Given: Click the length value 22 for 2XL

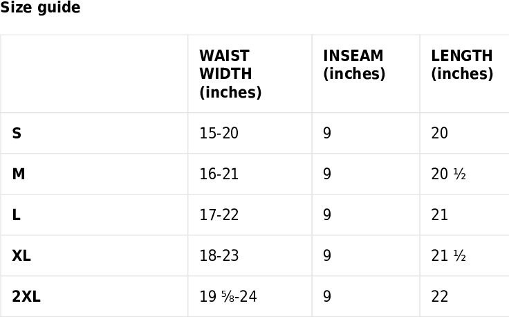Looking at the screenshot, I should (465, 296).
